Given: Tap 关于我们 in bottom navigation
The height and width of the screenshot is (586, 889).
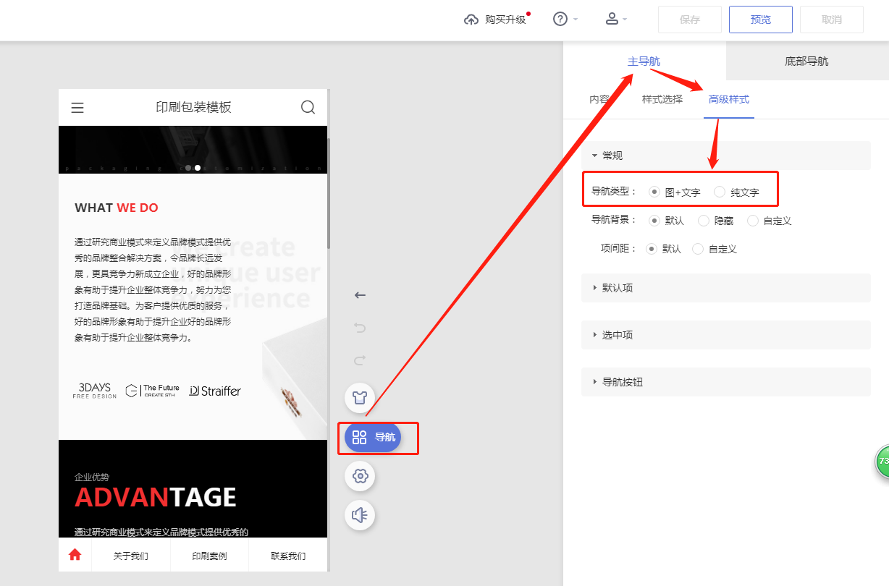Looking at the screenshot, I should tap(131, 556).
